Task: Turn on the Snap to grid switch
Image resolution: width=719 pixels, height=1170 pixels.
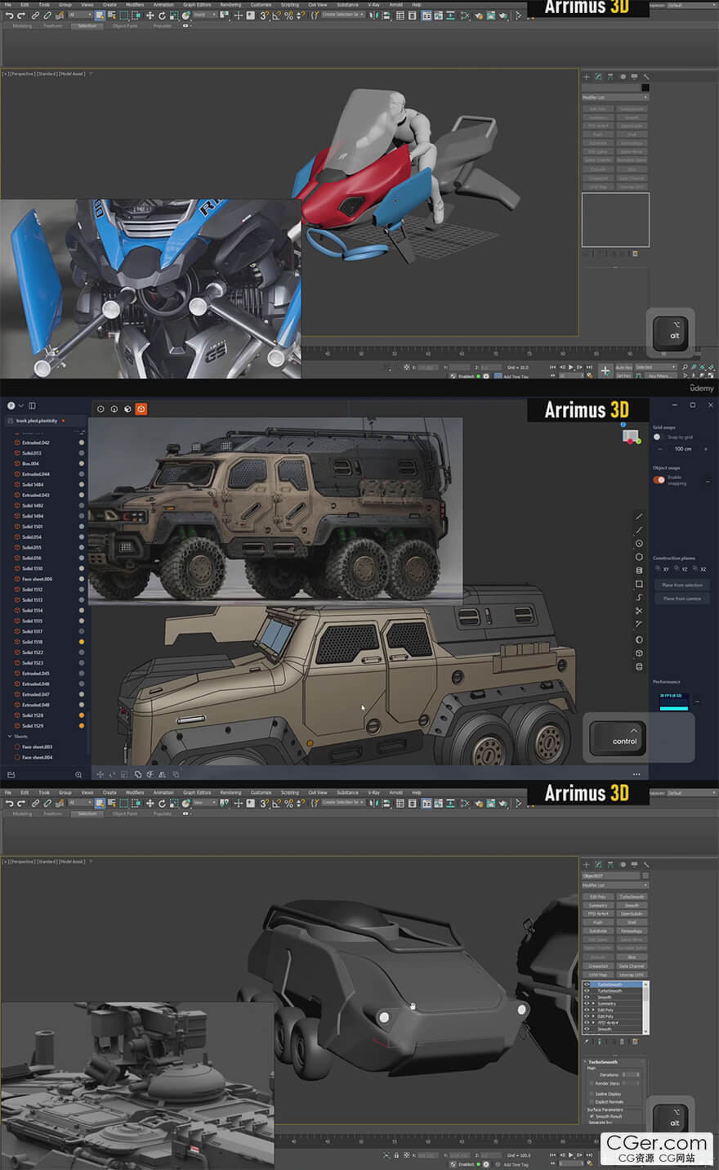Action: 658,437
